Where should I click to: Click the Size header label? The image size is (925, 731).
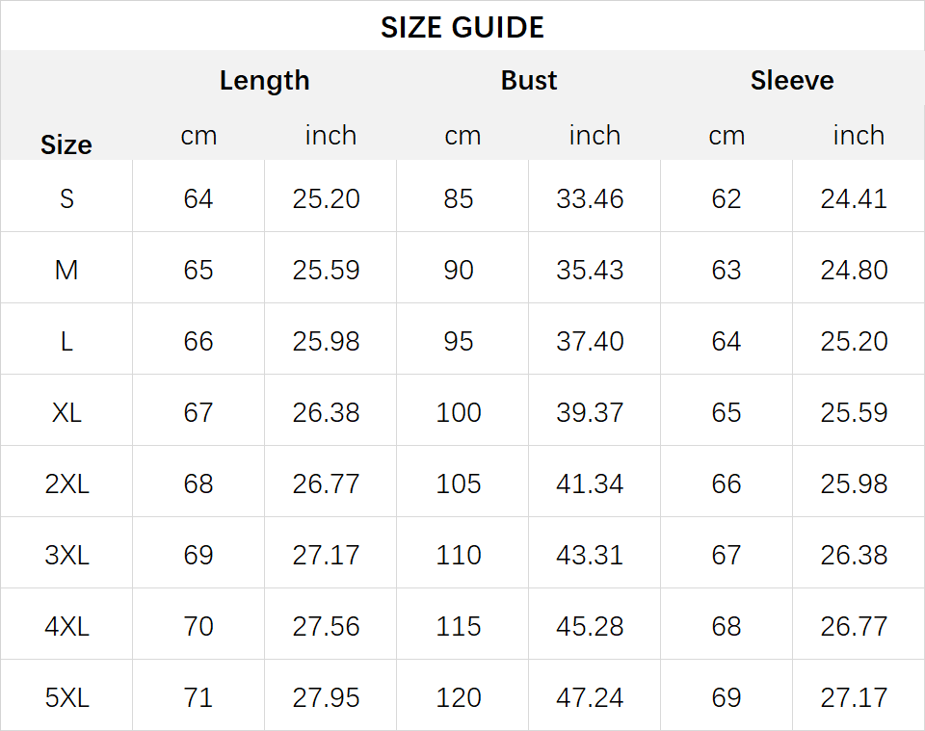(66, 144)
